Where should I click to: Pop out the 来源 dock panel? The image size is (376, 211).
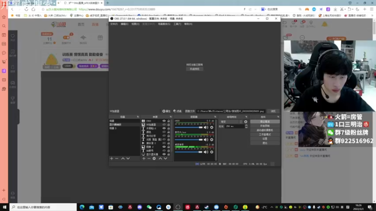pos(171,117)
